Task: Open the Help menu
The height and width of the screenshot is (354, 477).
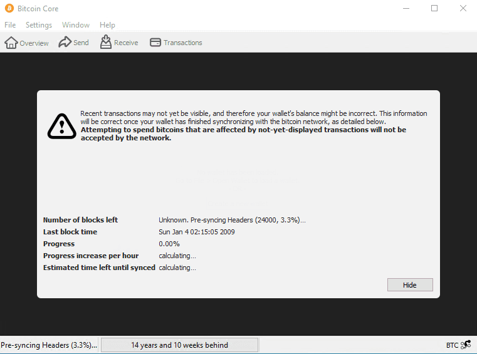Action: click(107, 25)
